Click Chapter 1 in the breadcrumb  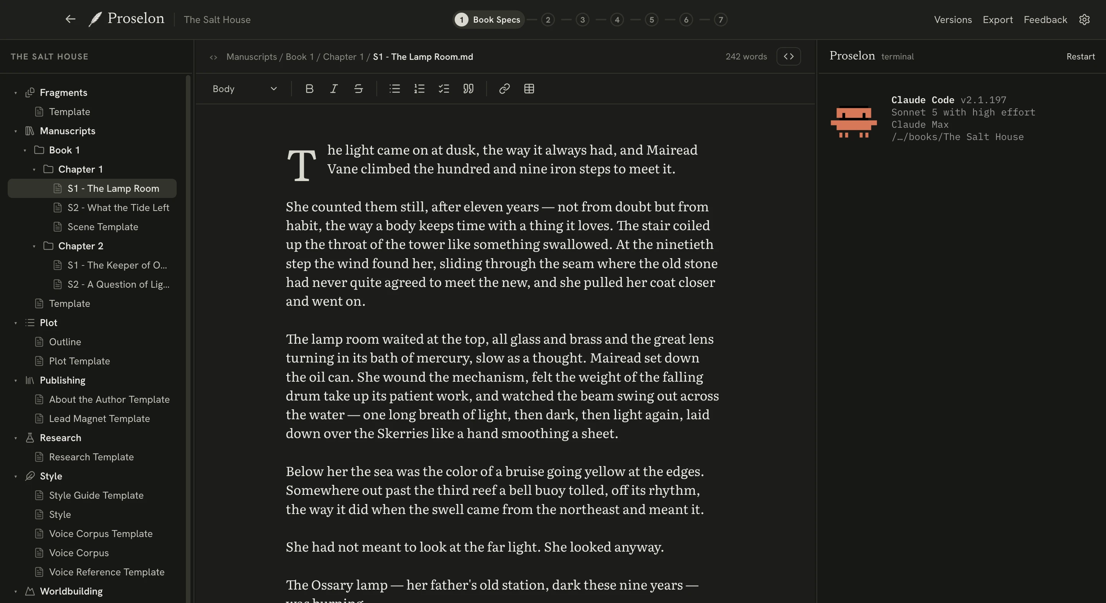(x=343, y=57)
